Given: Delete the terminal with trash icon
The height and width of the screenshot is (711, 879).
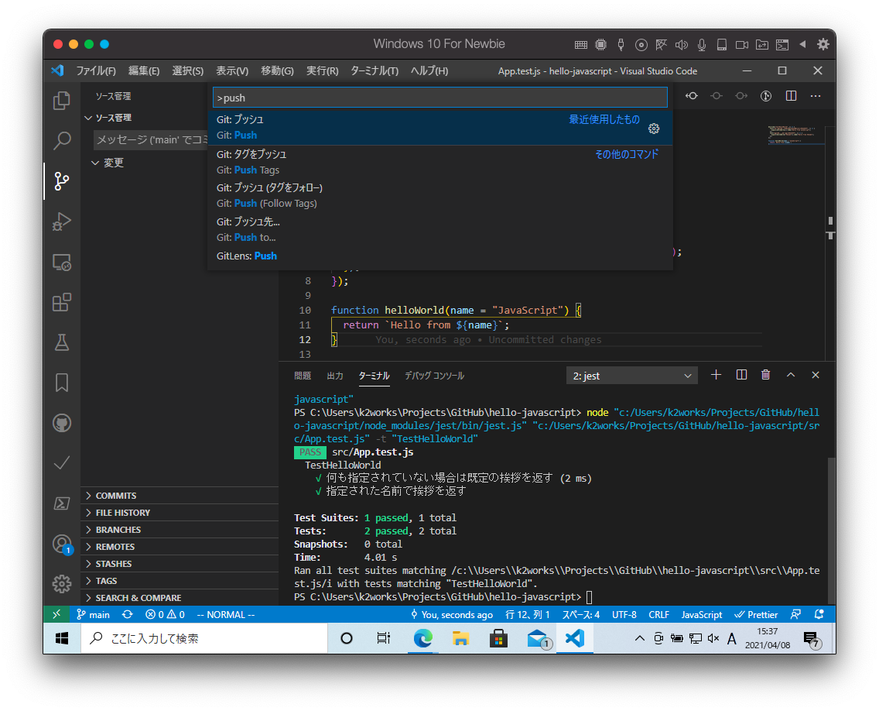Looking at the screenshot, I should (765, 375).
